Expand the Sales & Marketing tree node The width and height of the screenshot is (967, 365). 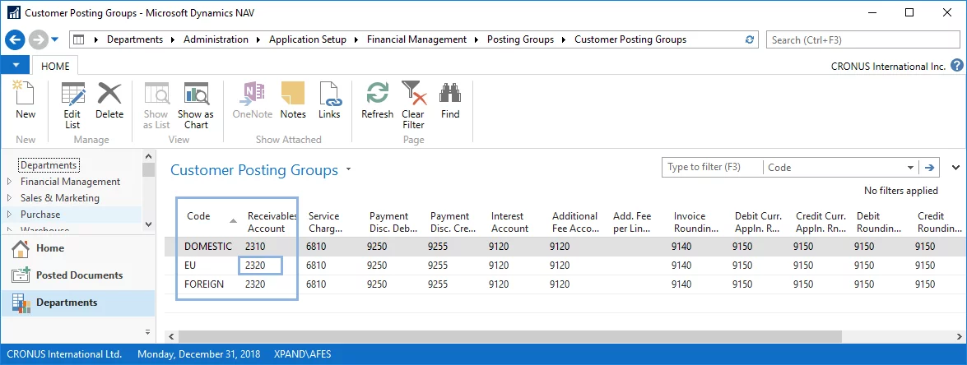[10, 198]
